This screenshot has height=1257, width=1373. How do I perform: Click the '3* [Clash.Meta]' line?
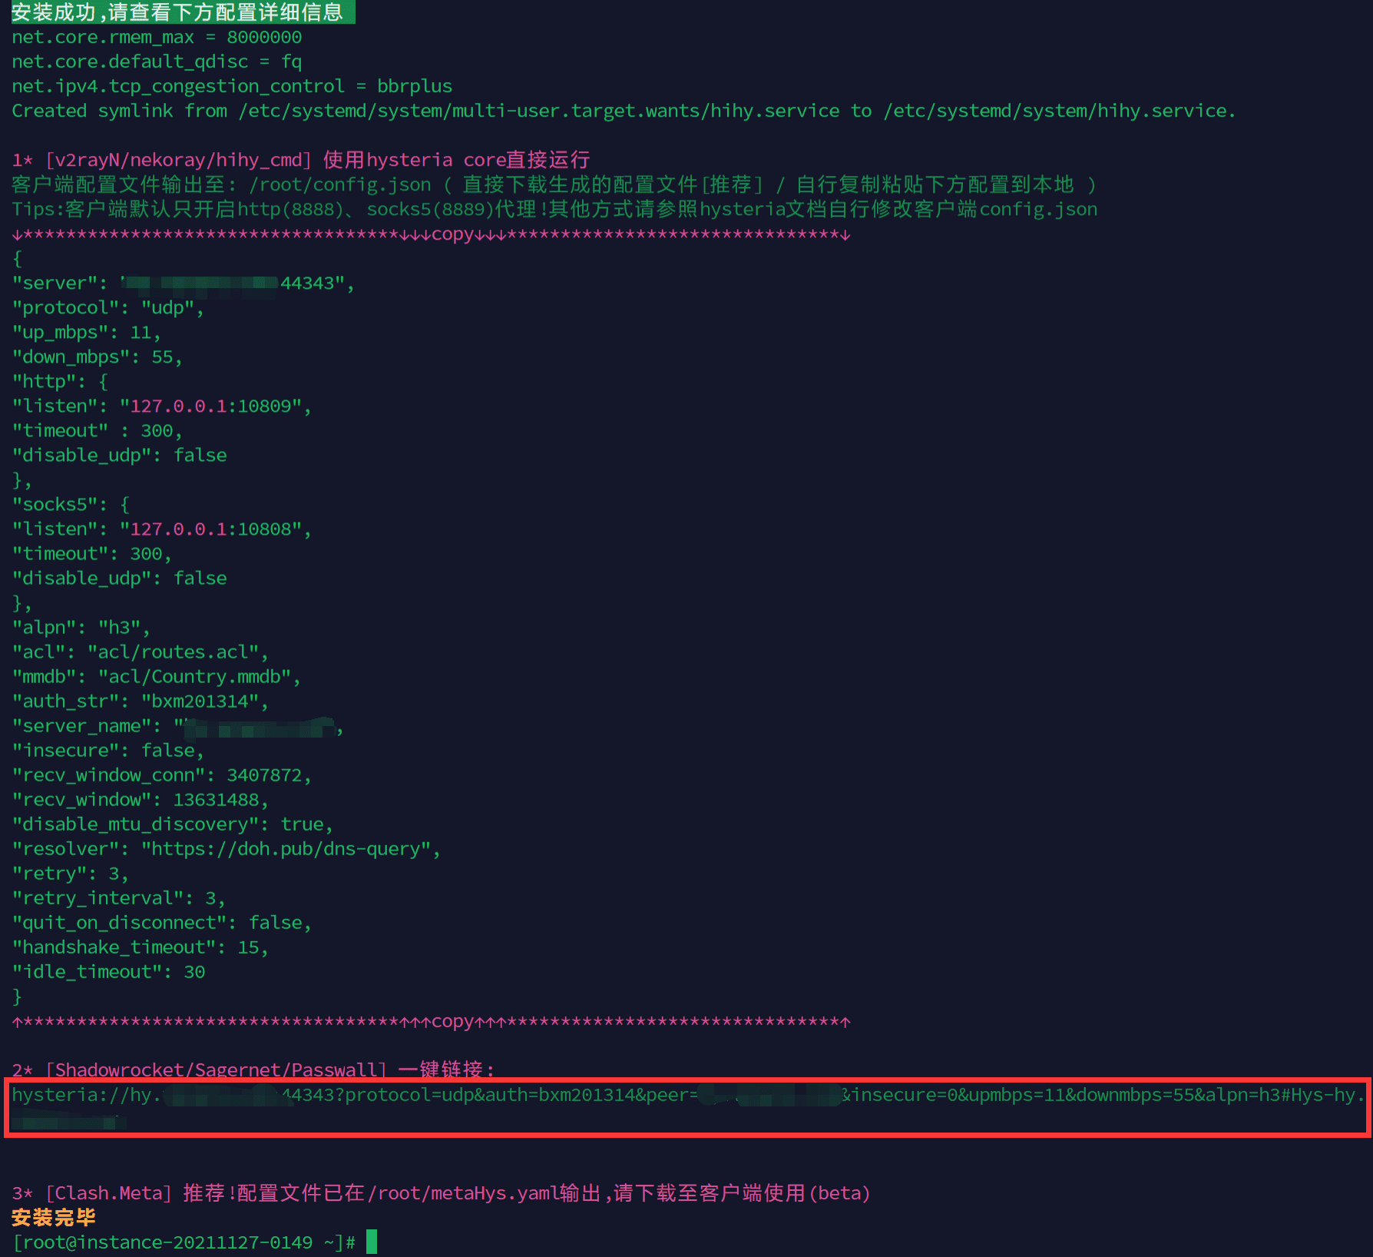pyautogui.click(x=442, y=1192)
